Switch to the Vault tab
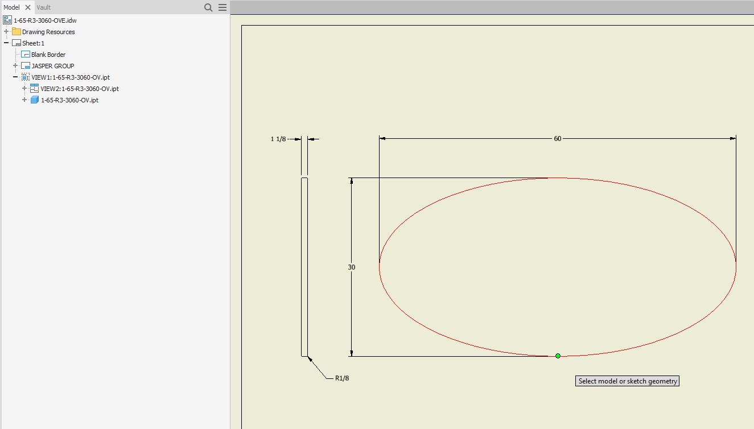754x429 pixels. [x=43, y=7]
